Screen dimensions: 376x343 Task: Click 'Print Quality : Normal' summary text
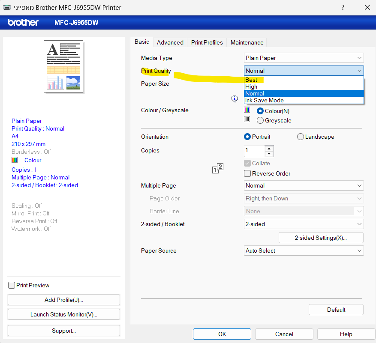pos(38,128)
